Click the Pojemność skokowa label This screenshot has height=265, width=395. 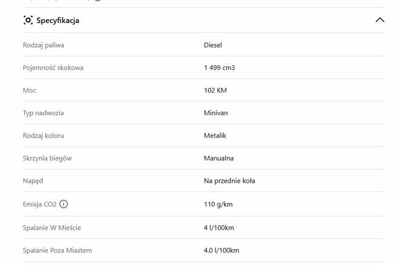pyautogui.click(x=53, y=68)
